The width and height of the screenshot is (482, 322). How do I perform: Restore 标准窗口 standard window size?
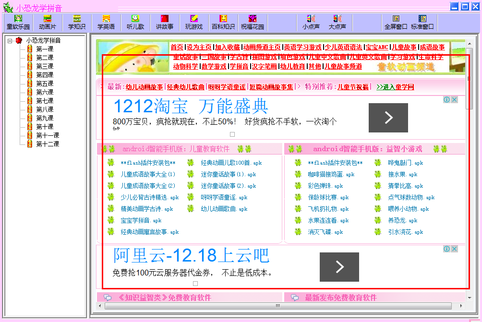click(422, 23)
